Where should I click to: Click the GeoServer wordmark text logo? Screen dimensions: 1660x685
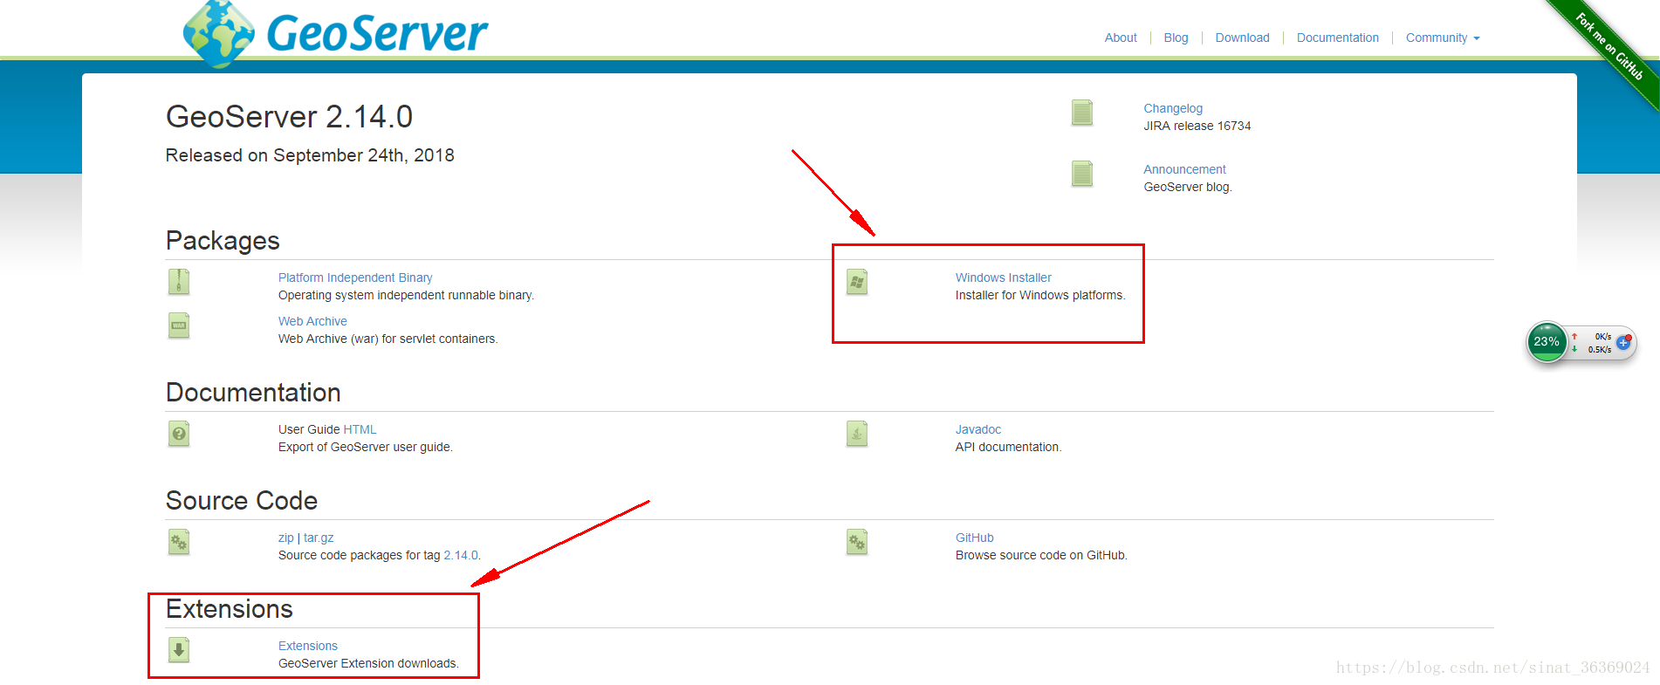click(377, 34)
